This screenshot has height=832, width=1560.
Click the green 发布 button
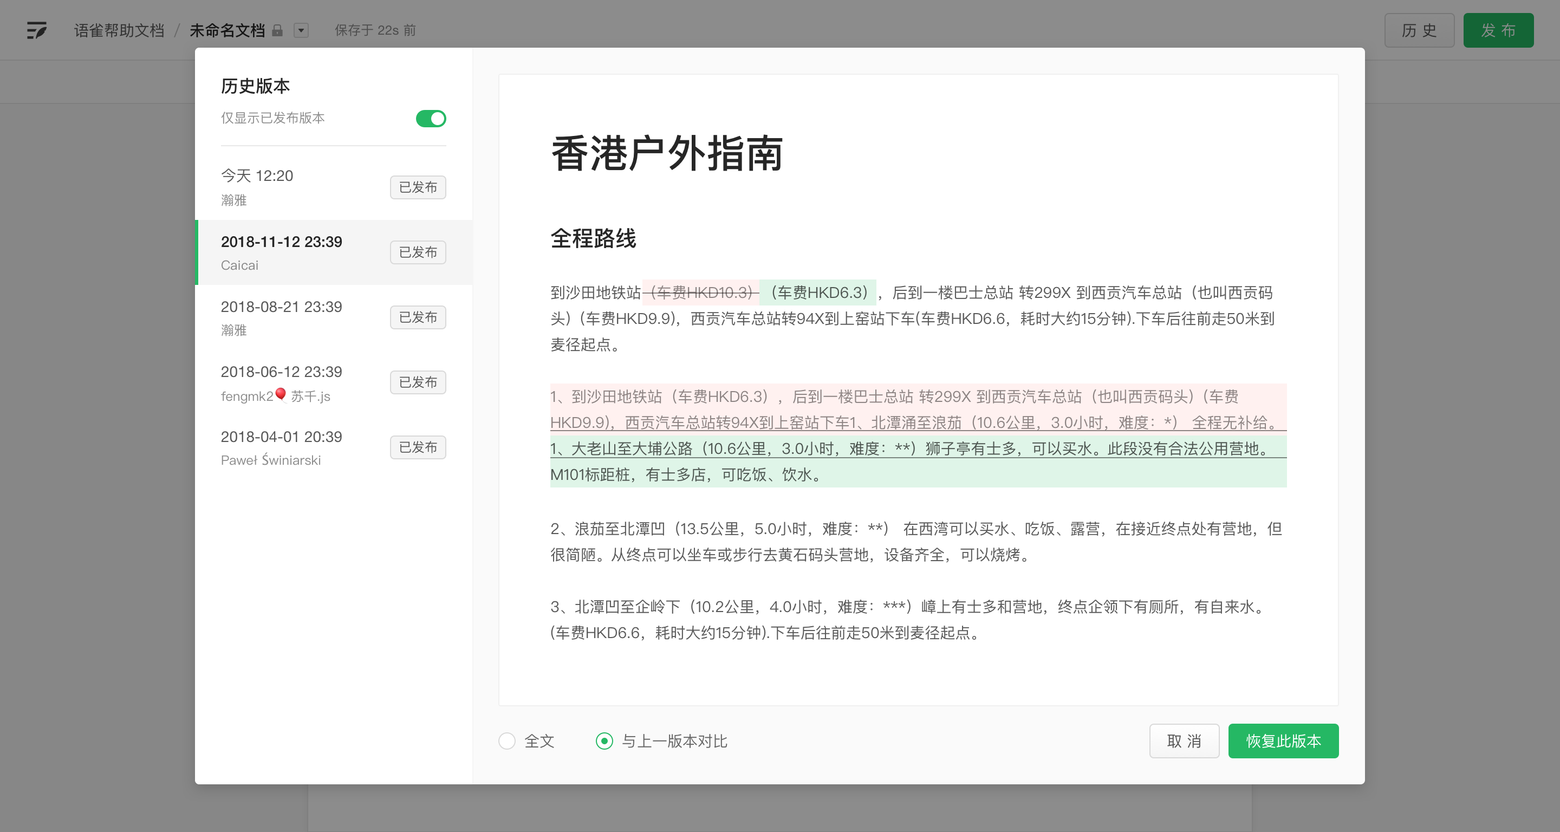[1498, 30]
